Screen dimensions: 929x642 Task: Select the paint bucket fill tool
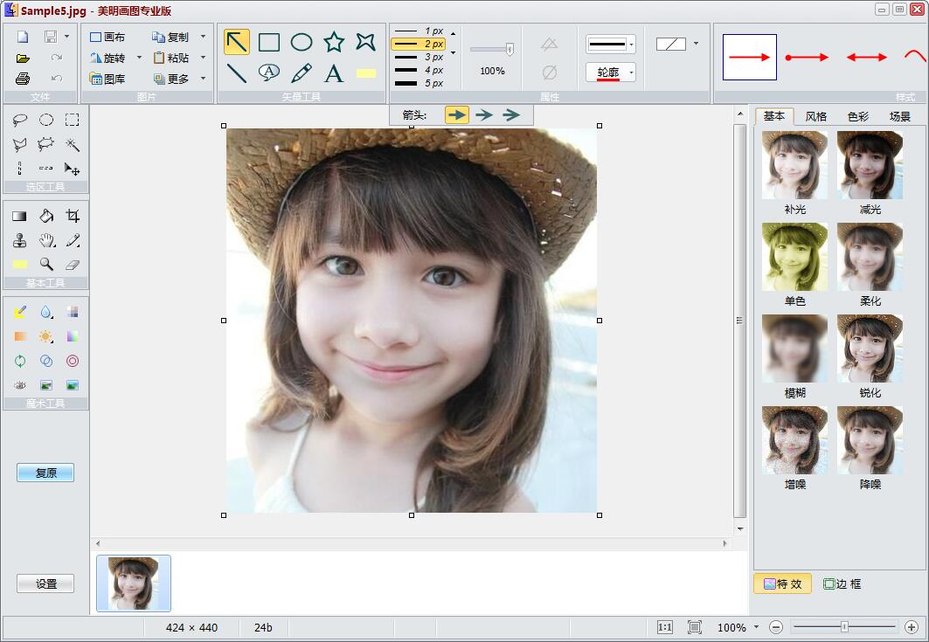point(46,216)
